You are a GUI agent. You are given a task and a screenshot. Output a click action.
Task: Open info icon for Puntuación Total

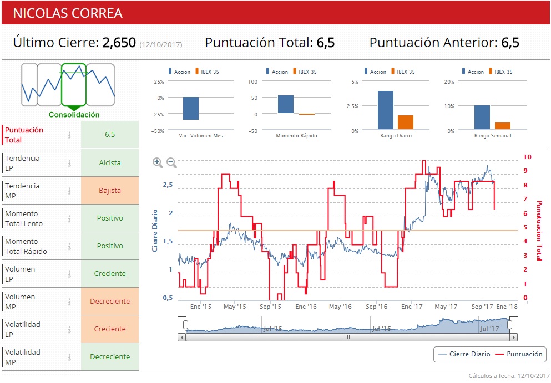(69, 135)
